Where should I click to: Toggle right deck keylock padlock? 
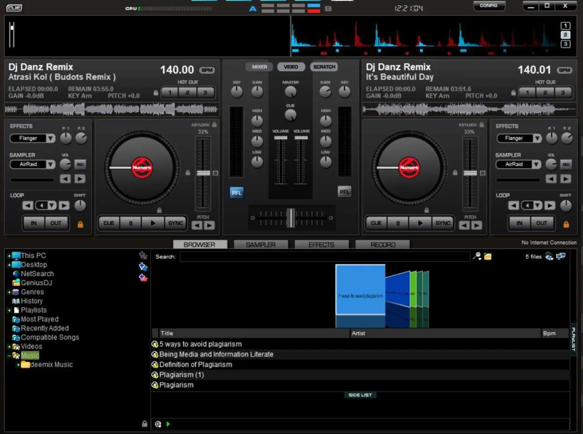pos(481,125)
